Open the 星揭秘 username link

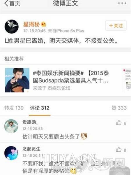pyautogui.click(x=31, y=24)
